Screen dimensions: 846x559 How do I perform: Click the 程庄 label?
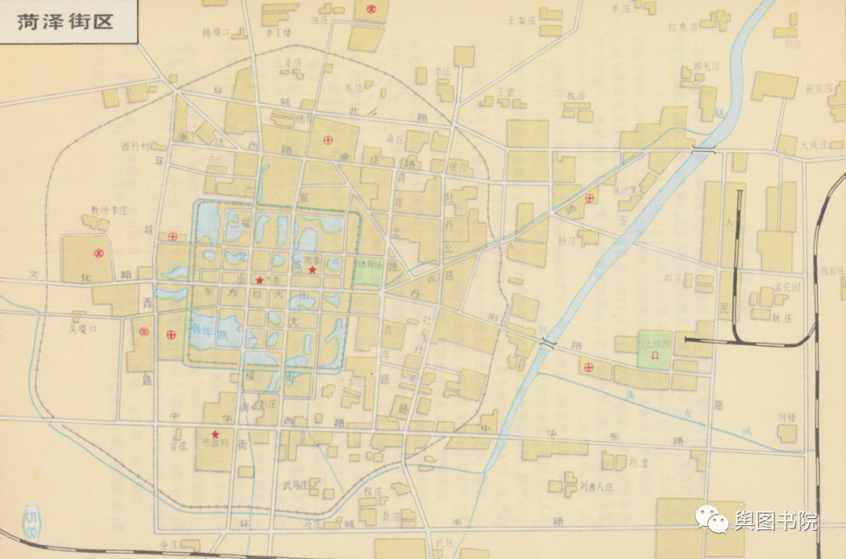click(x=372, y=491)
